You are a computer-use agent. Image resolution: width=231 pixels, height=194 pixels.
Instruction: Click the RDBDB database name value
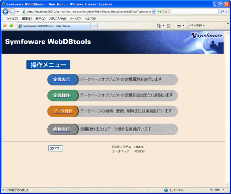click(x=139, y=151)
